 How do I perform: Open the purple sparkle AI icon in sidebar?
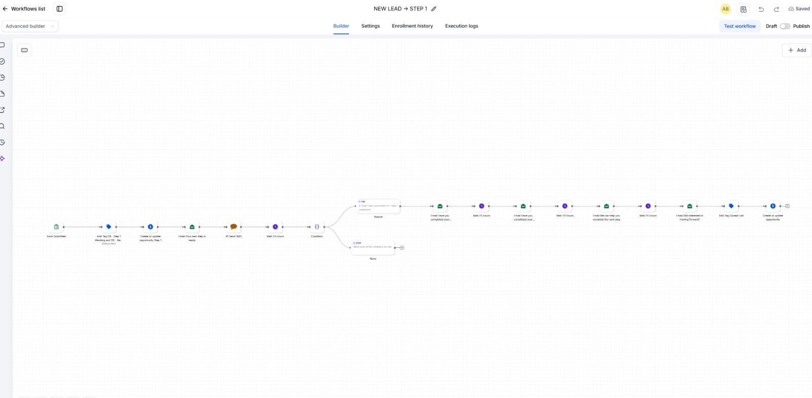(x=3, y=159)
